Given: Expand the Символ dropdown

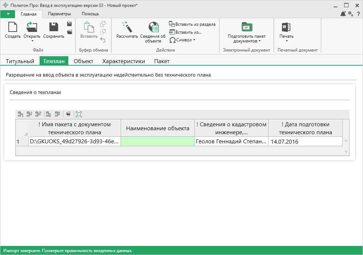Looking at the screenshot, I should tap(194, 40).
